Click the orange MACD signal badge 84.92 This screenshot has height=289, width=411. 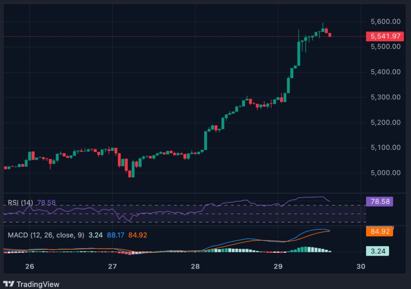tap(379, 231)
